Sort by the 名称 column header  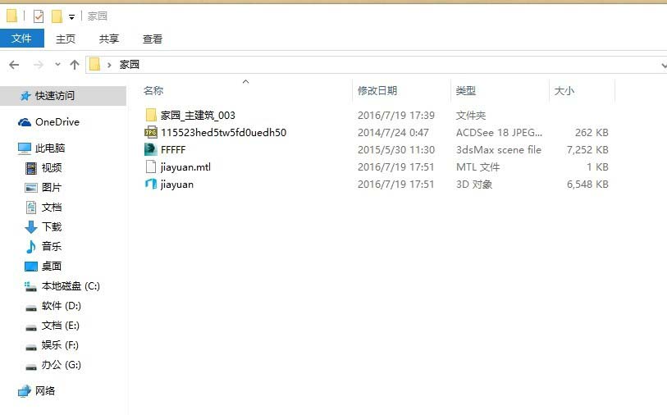point(153,90)
